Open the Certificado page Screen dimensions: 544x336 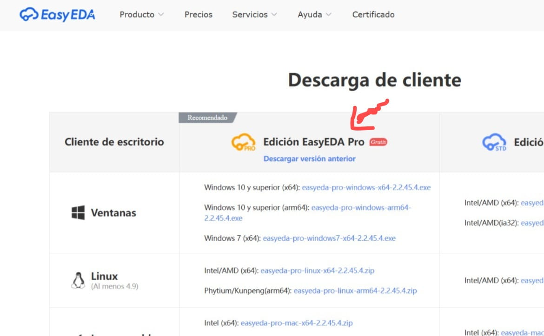373,14
